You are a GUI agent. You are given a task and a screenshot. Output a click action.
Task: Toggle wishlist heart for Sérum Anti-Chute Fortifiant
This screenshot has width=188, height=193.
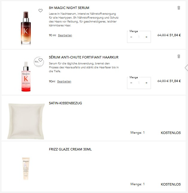41,60
